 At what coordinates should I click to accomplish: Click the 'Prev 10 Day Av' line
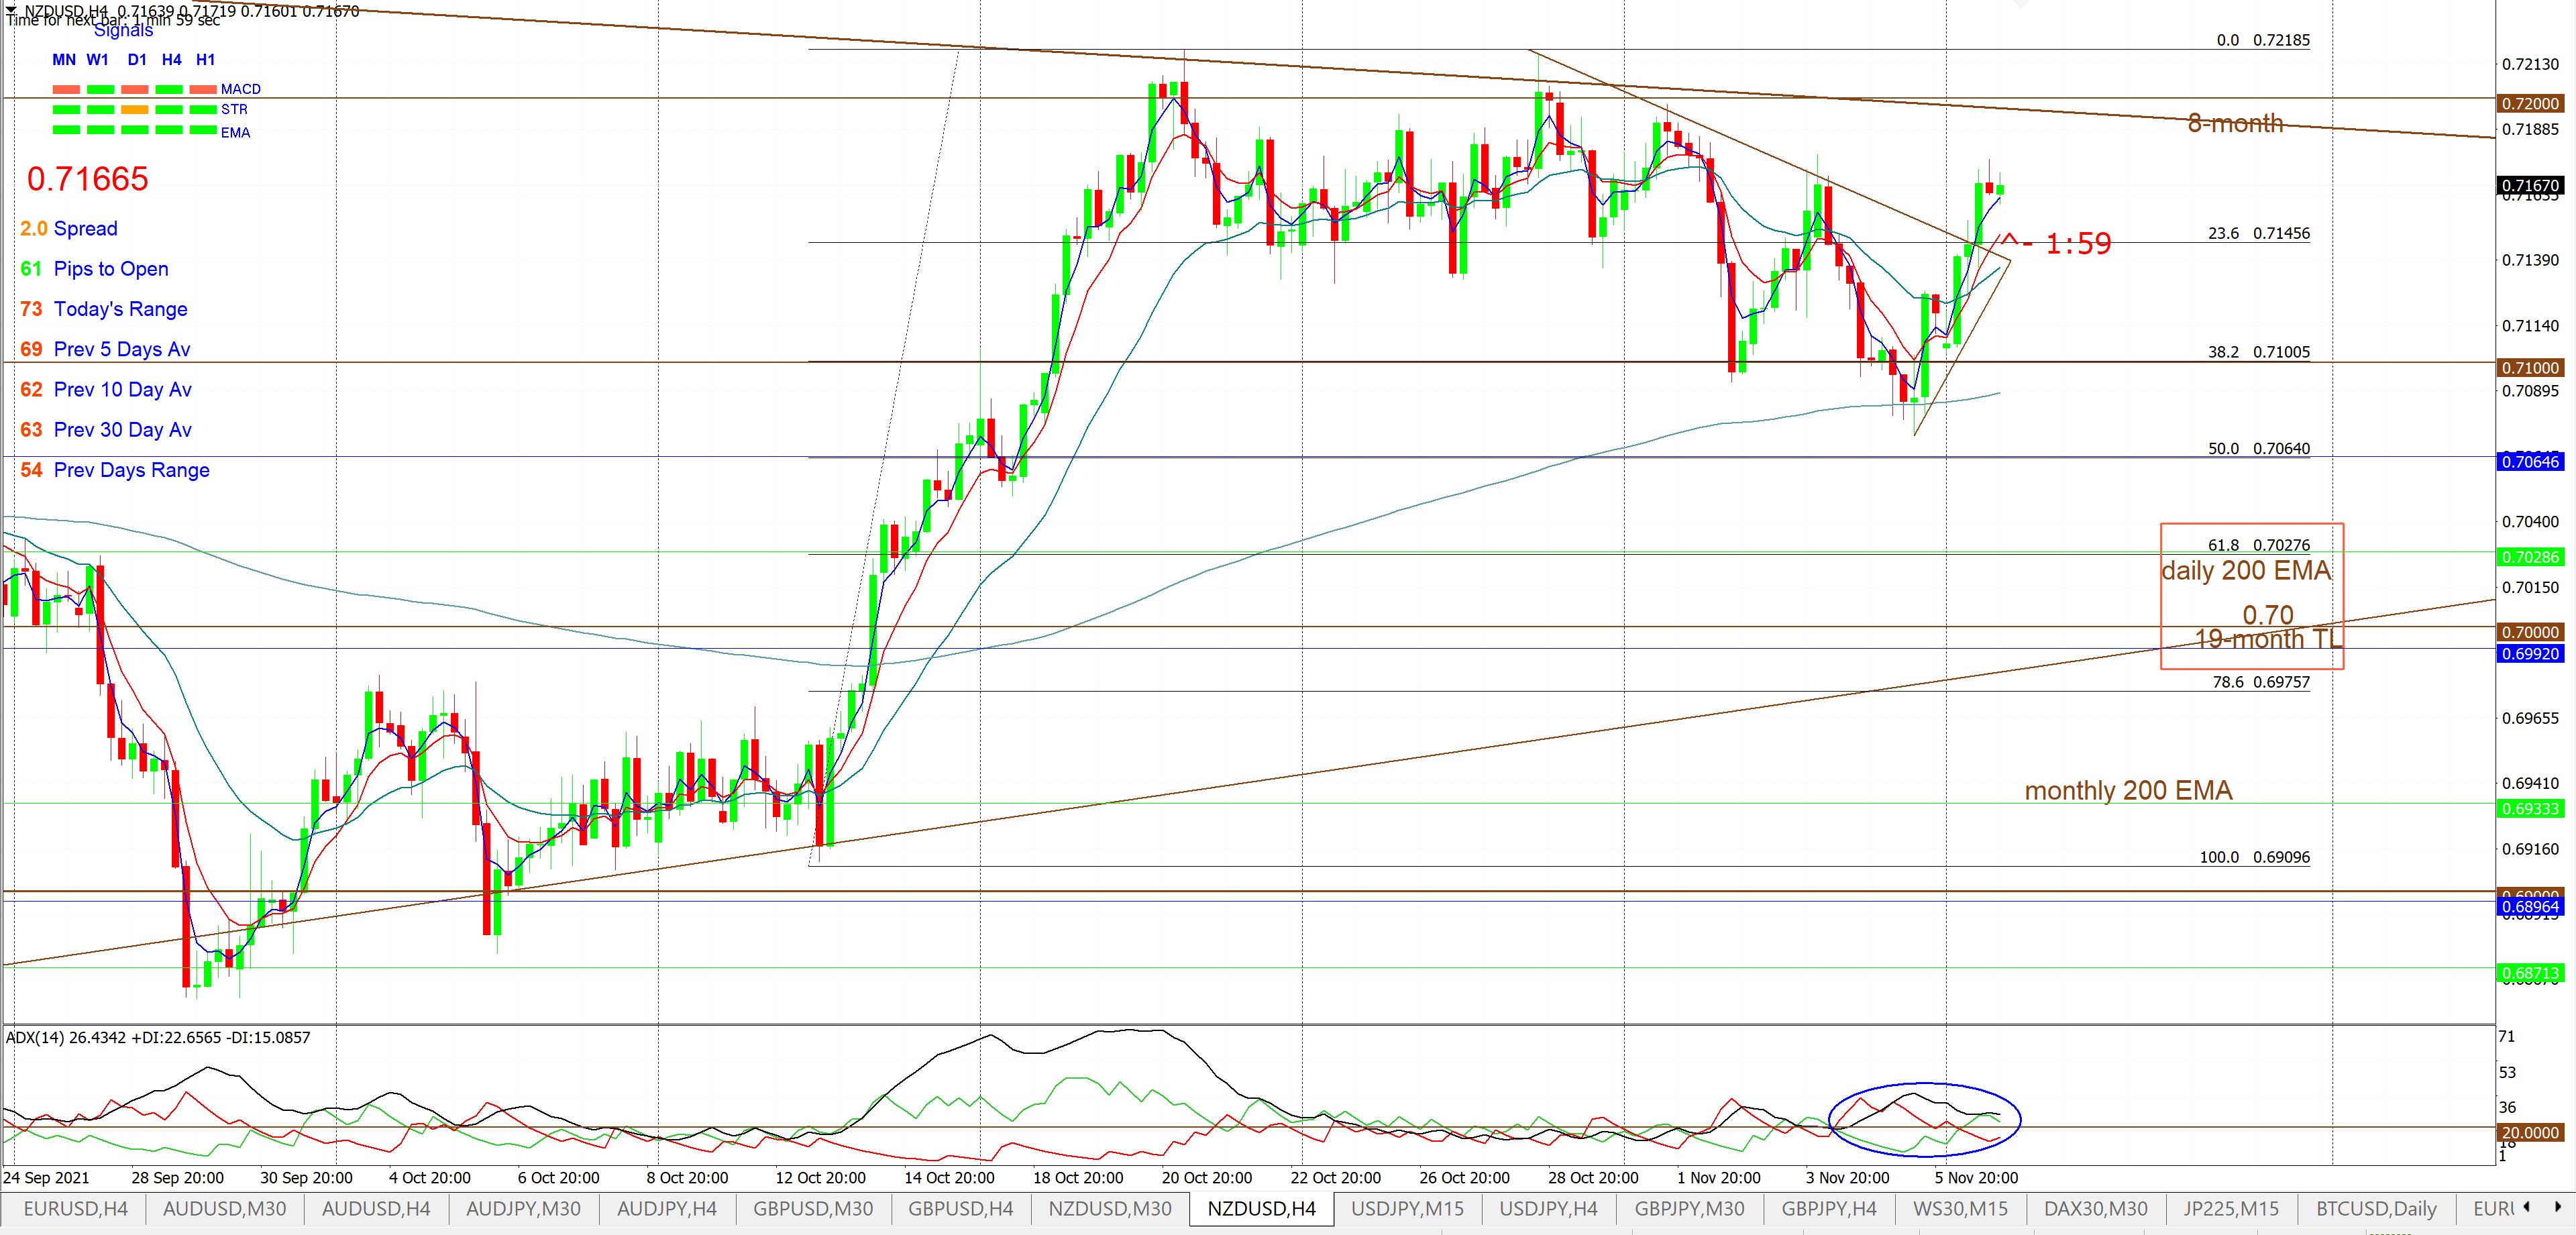[106, 390]
